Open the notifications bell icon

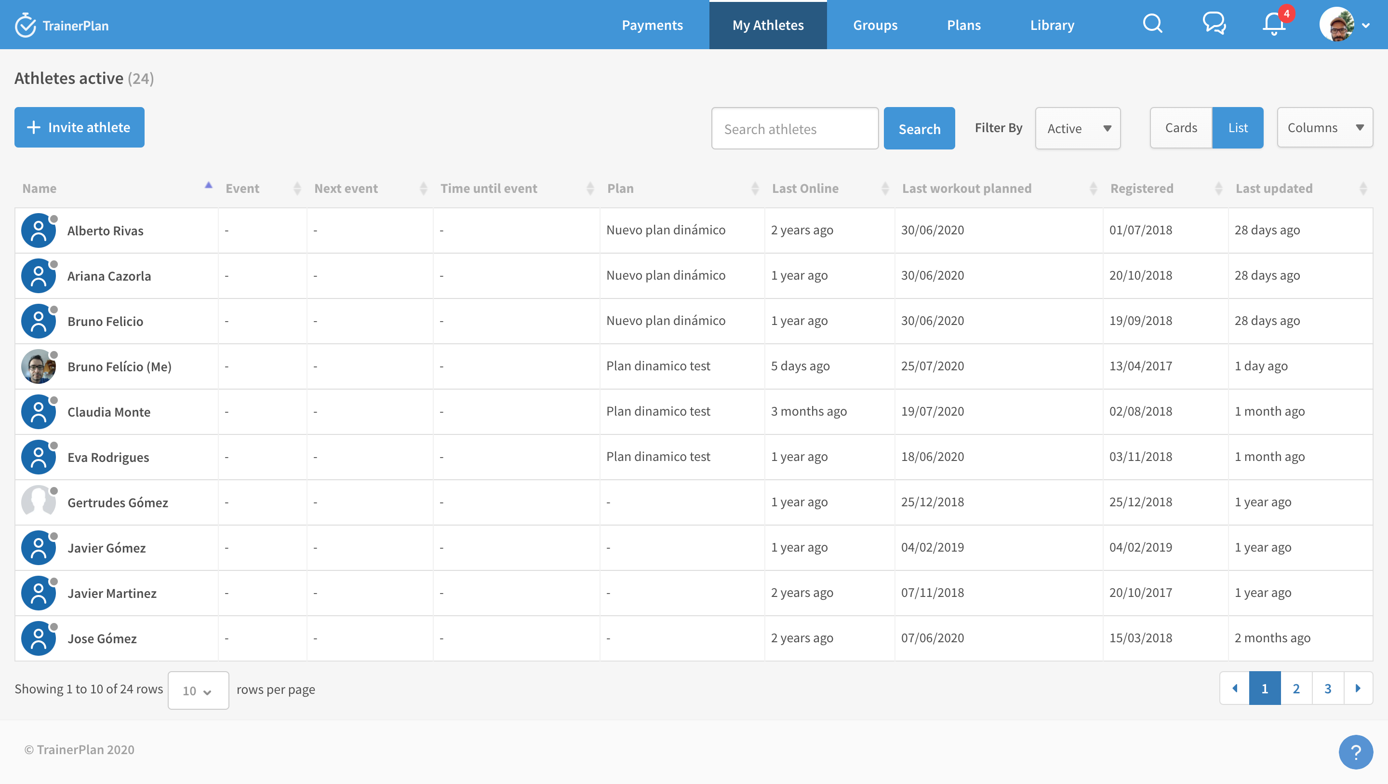[1274, 25]
